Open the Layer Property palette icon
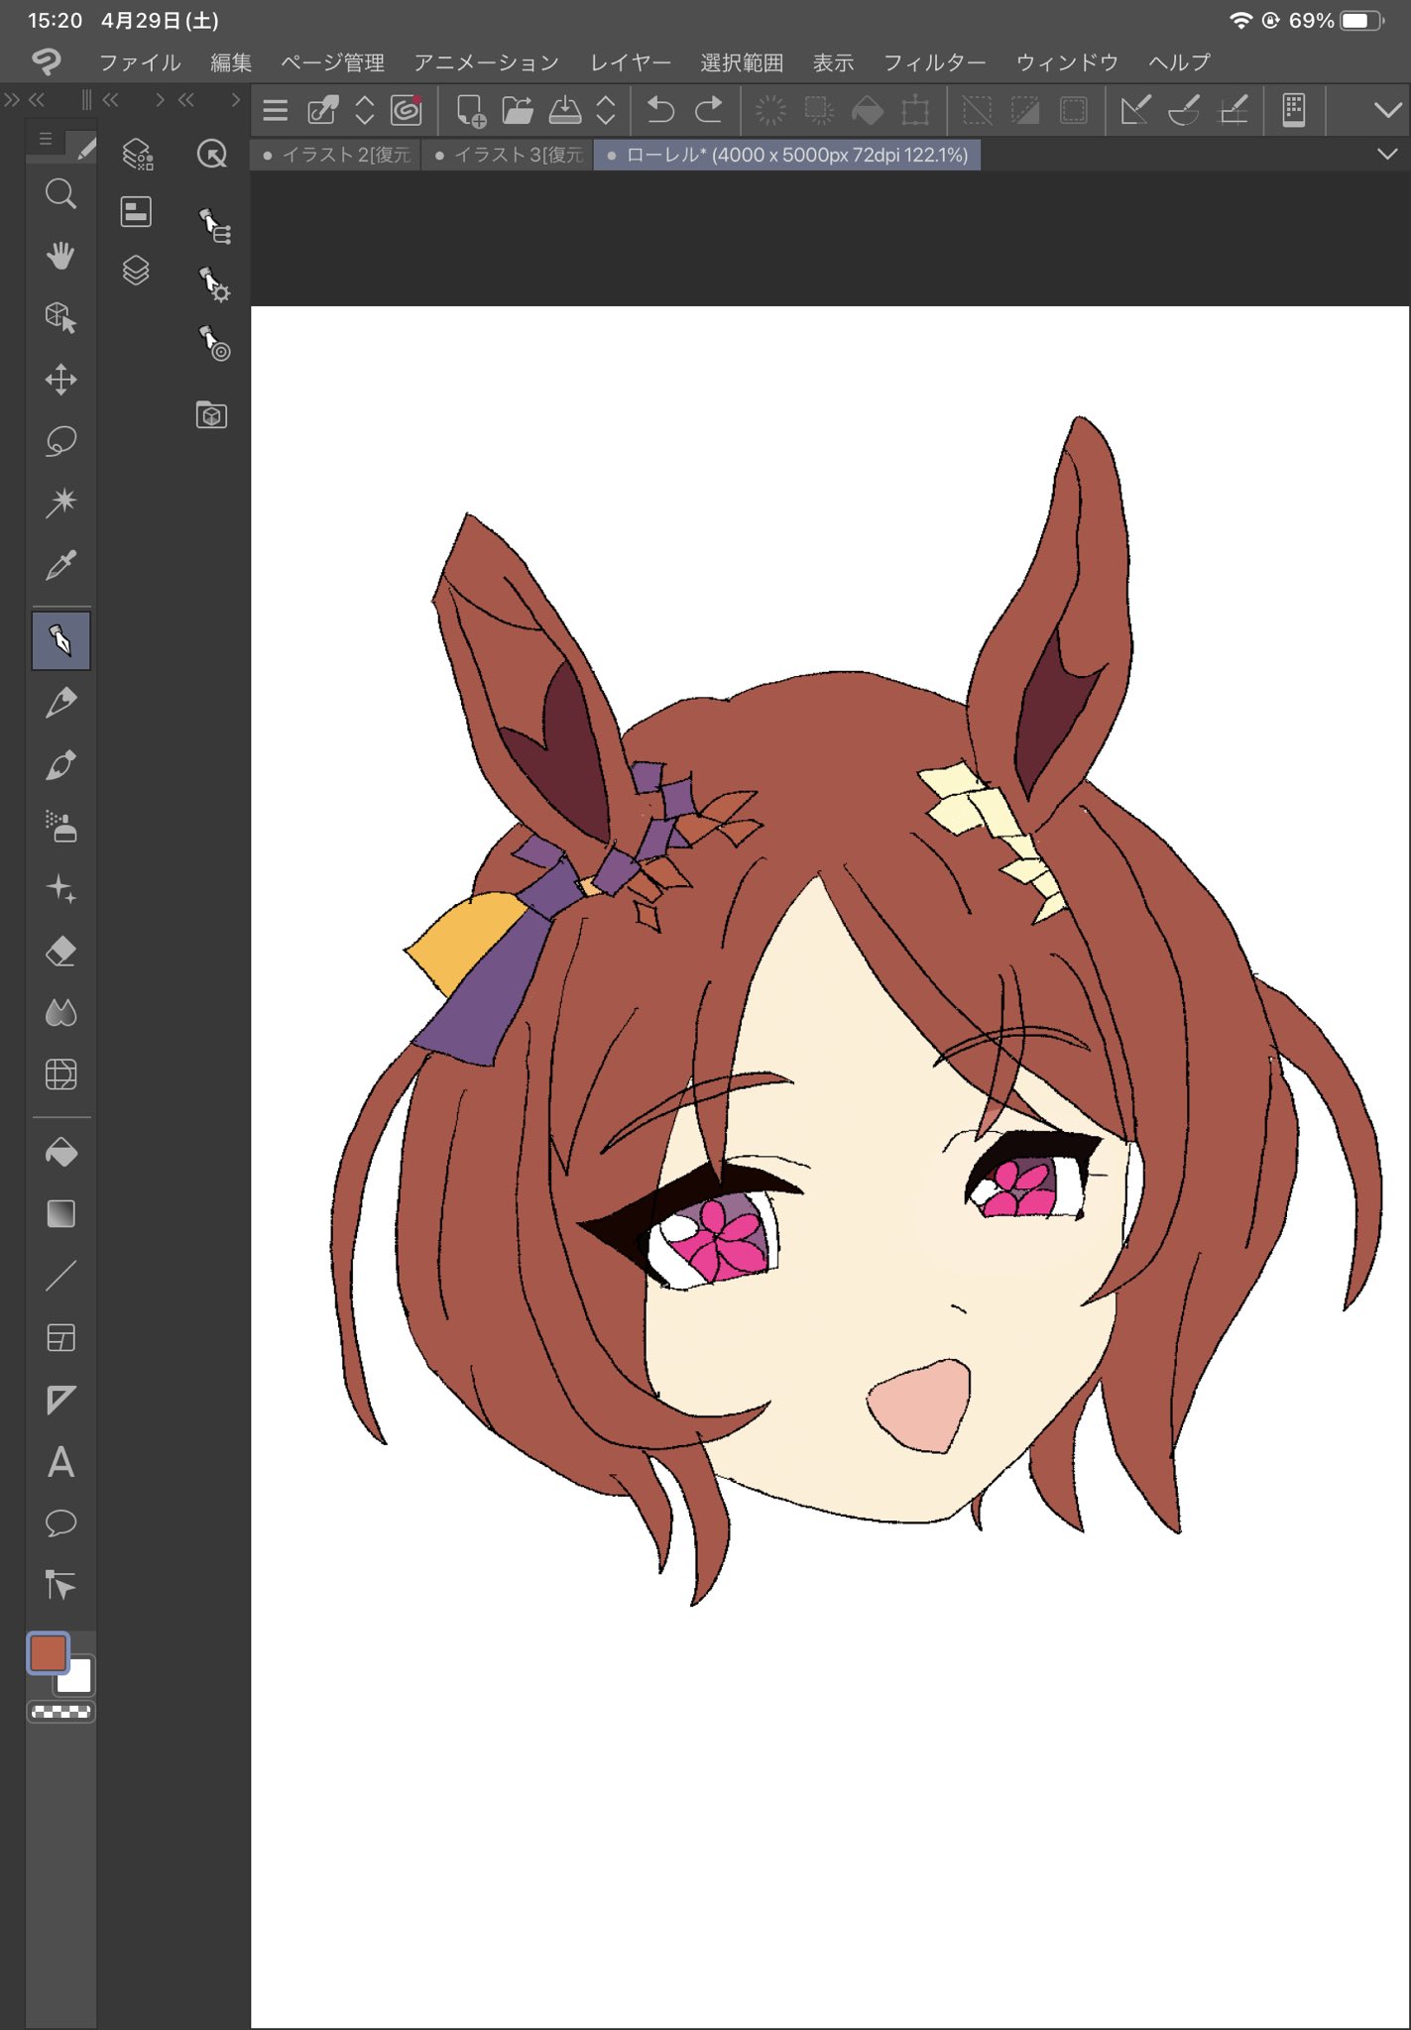This screenshot has height=2030, width=1411. (x=136, y=212)
